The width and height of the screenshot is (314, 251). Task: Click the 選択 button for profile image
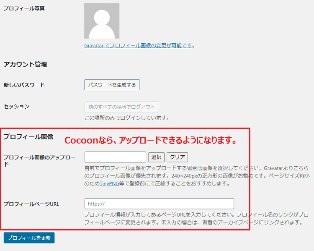[157, 157]
